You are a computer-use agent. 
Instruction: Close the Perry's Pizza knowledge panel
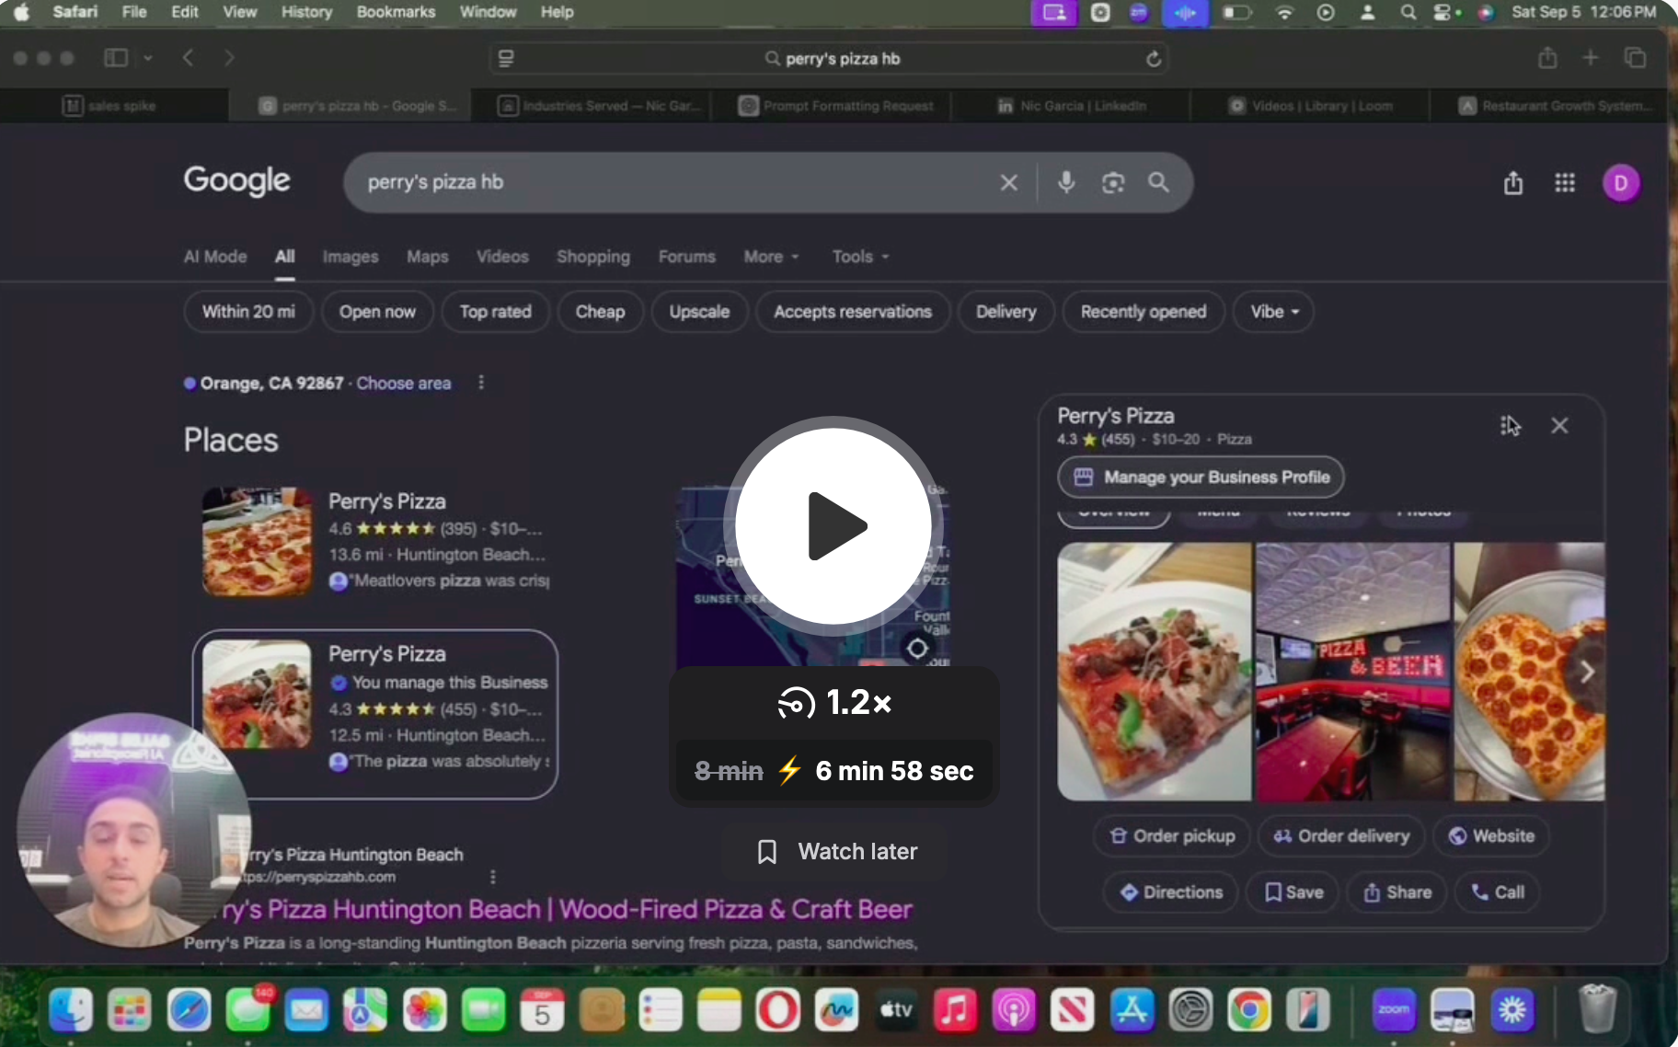[1559, 426]
